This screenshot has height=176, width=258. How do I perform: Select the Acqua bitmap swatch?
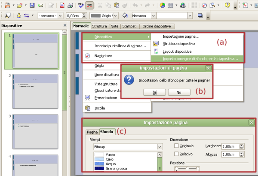(102, 164)
